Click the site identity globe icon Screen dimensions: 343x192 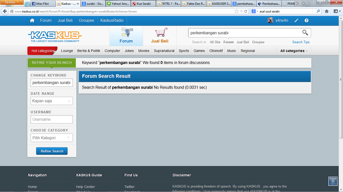(12, 11)
